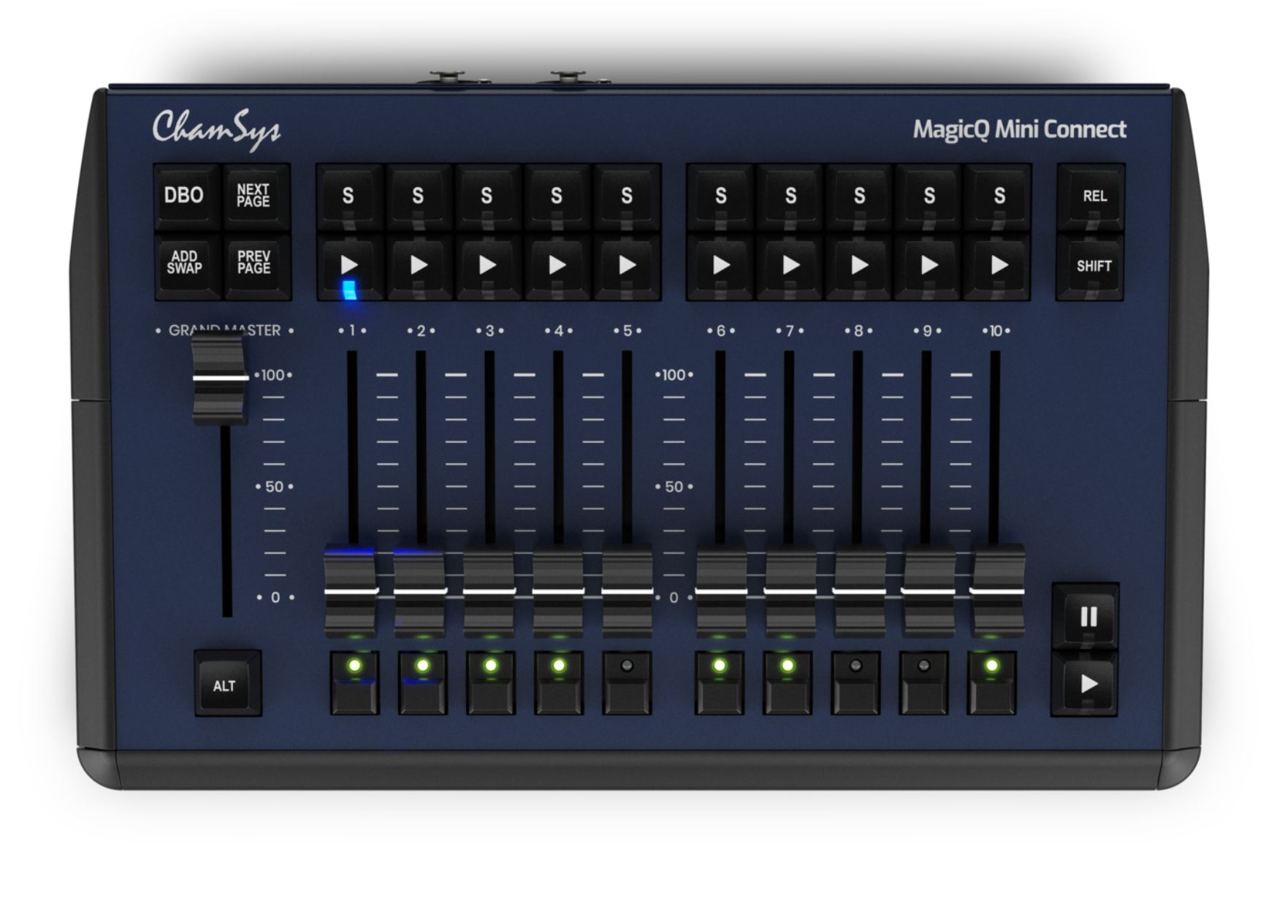Toggle the lit flash button under fader 1
1277x906 pixels.
[x=354, y=683]
